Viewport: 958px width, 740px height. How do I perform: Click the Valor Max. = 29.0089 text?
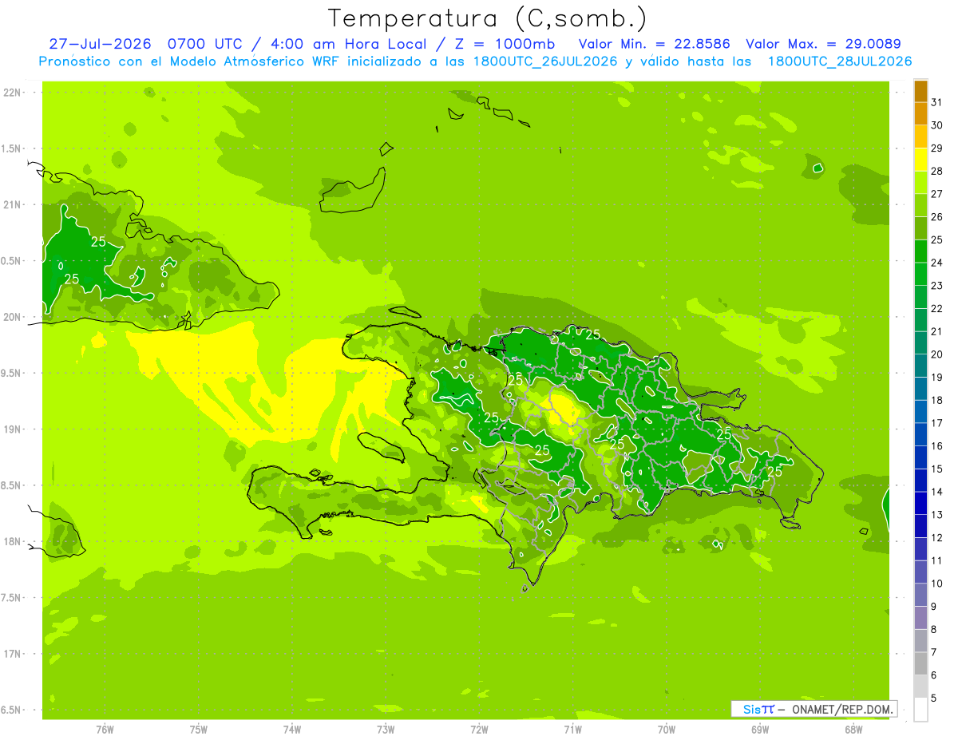coord(823,44)
